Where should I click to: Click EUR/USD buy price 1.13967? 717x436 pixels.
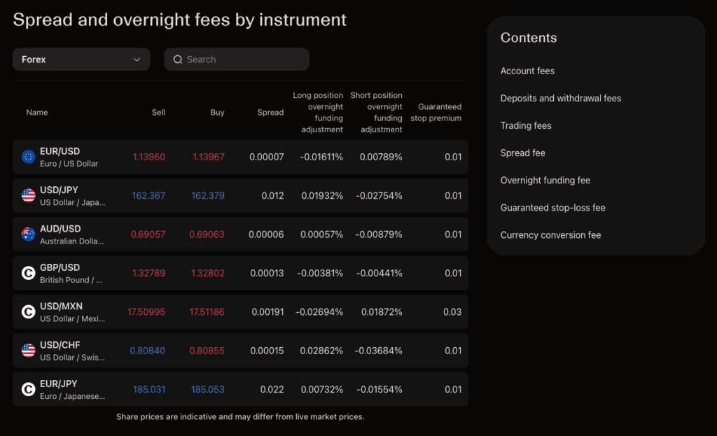coord(209,157)
